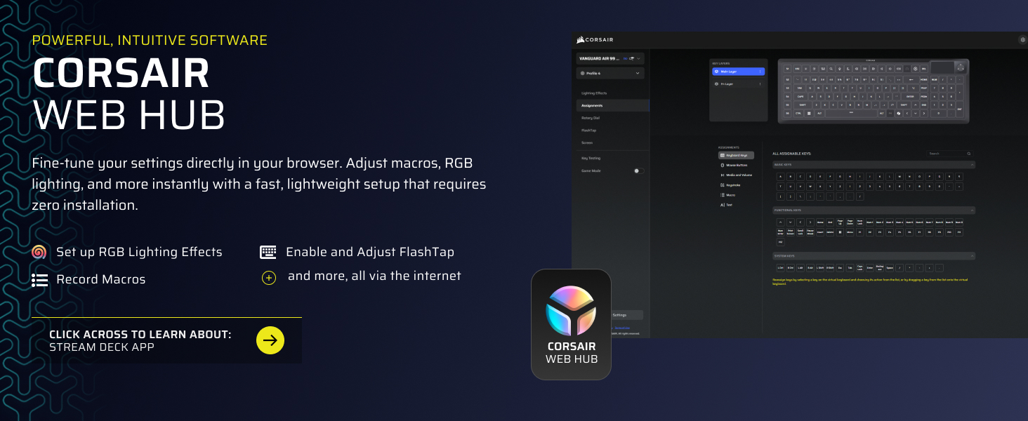Collapse the System Keys section

(x=973, y=256)
